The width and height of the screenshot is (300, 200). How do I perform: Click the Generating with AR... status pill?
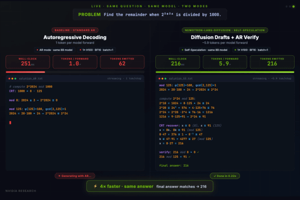[x=75, y=176]
